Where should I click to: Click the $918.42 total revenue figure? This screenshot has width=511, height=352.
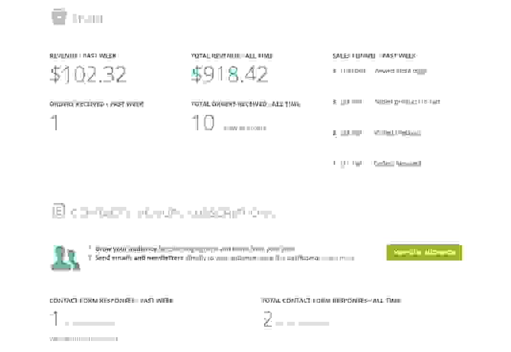(230, 74)
